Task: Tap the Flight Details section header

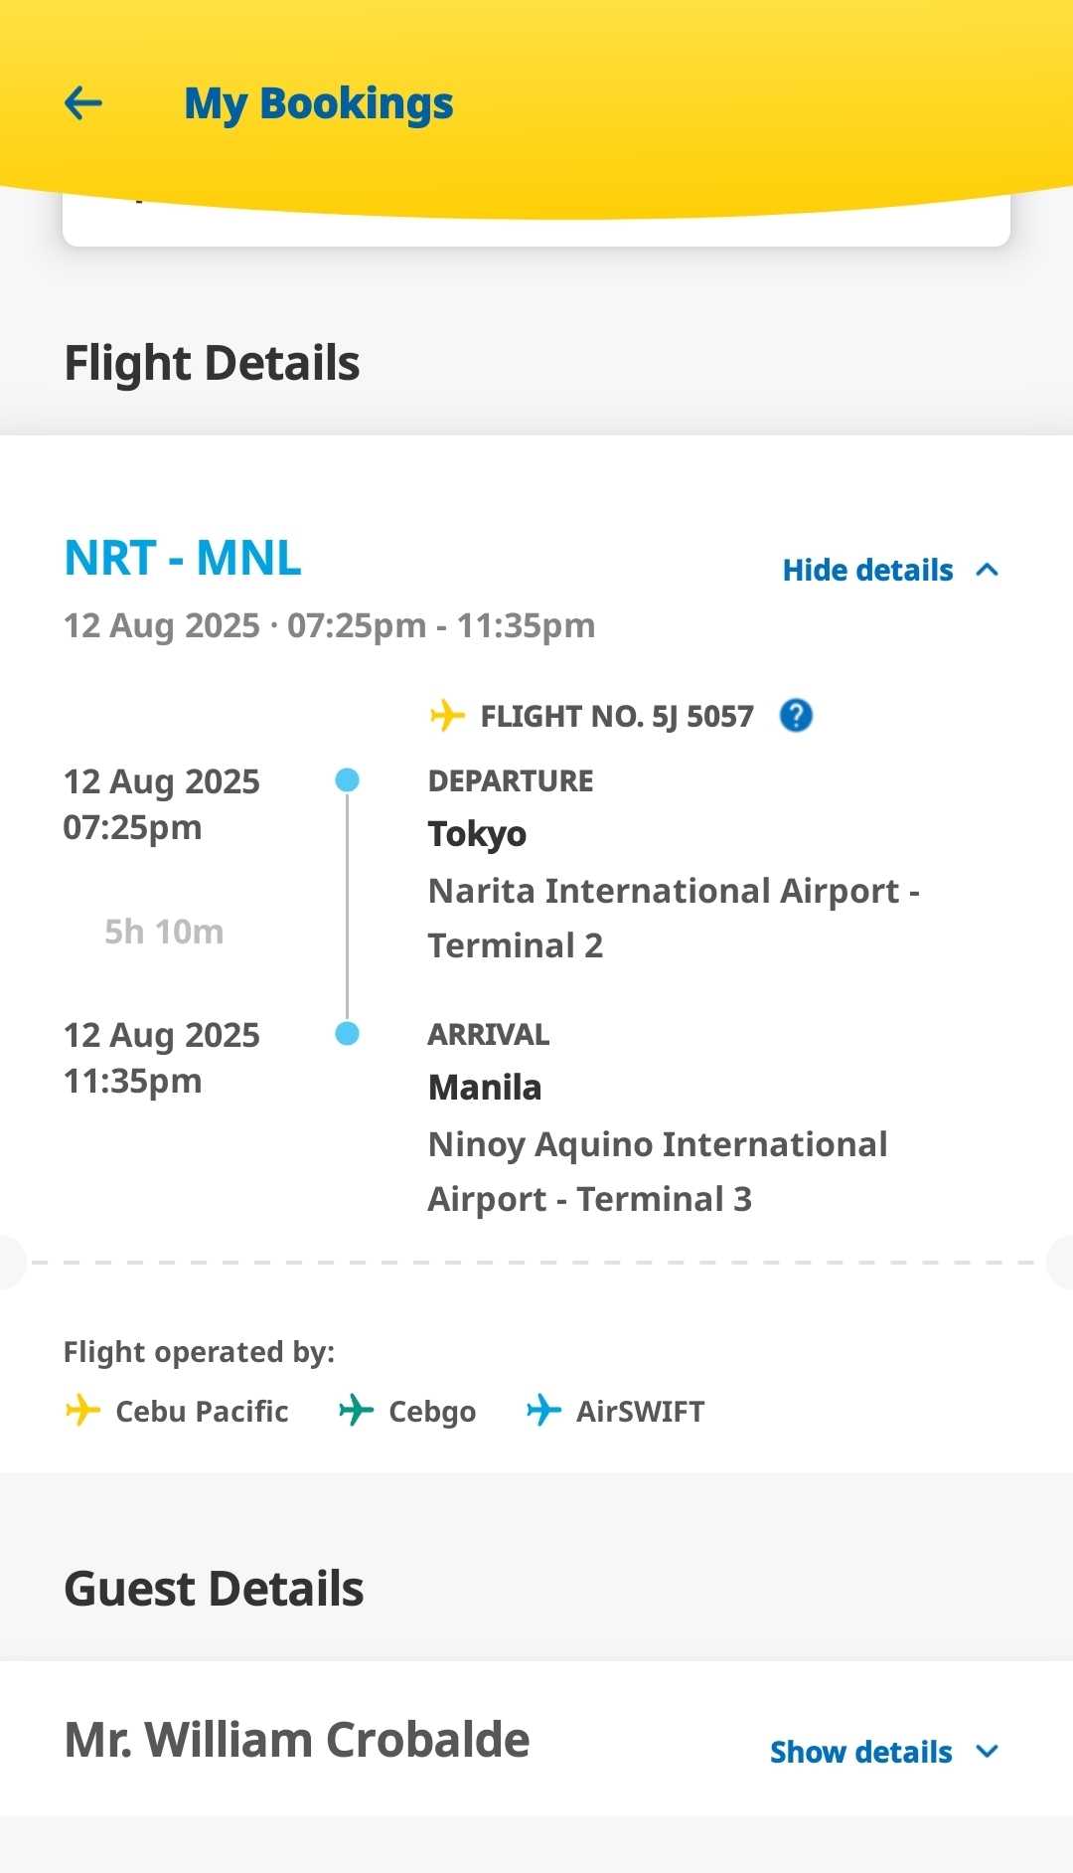Action: coord(212,363)
